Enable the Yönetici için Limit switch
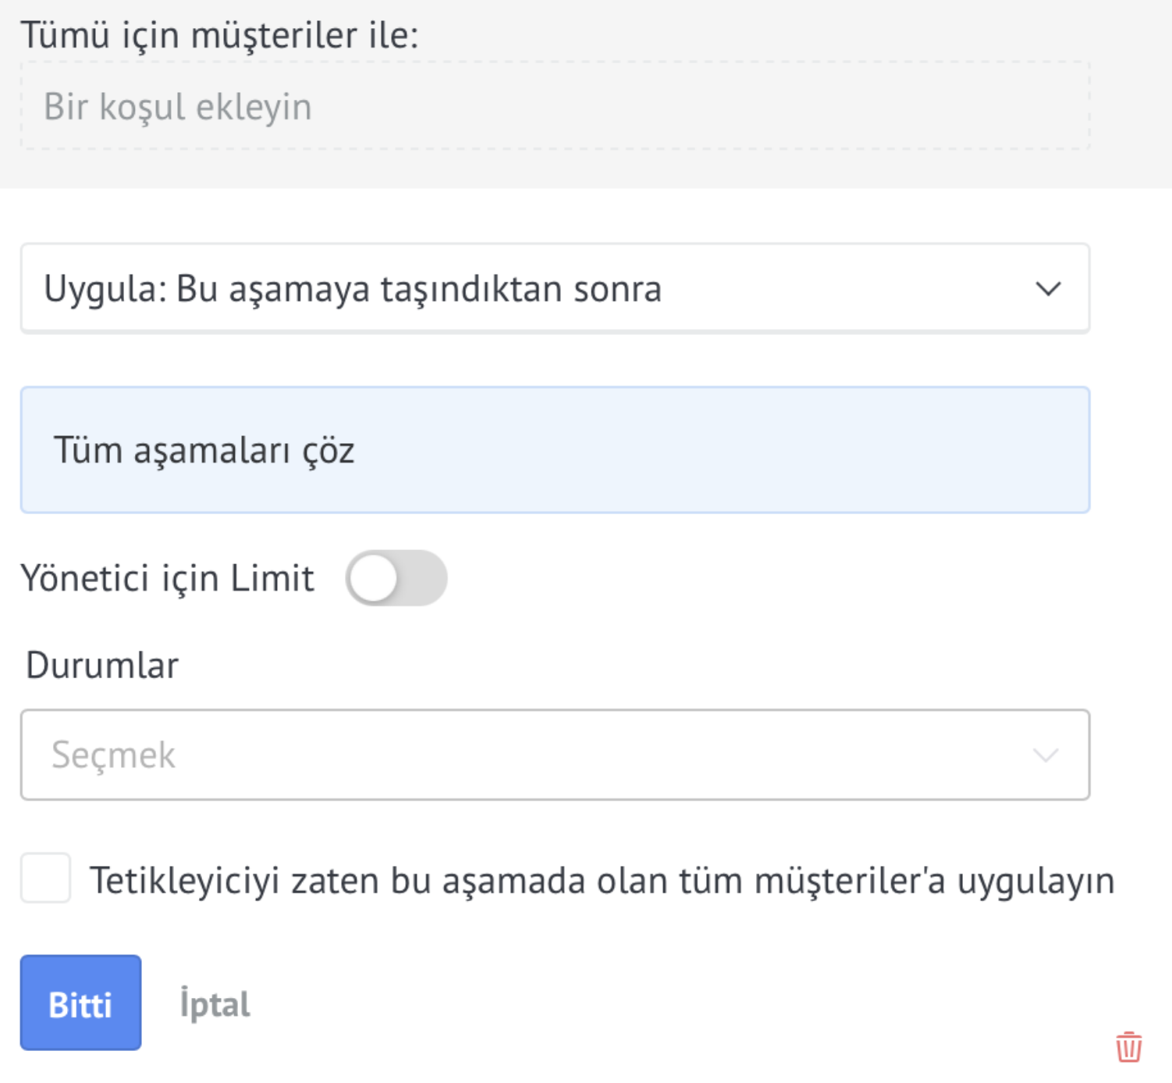This screenshot has height=1083, width=1172. 396,578
